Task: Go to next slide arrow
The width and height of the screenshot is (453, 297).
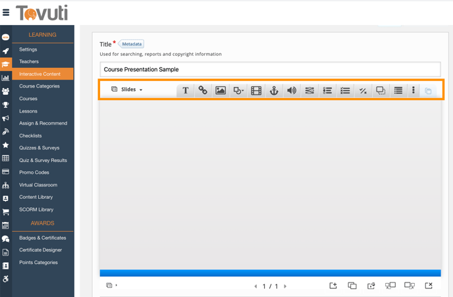Action: [285, 286]
